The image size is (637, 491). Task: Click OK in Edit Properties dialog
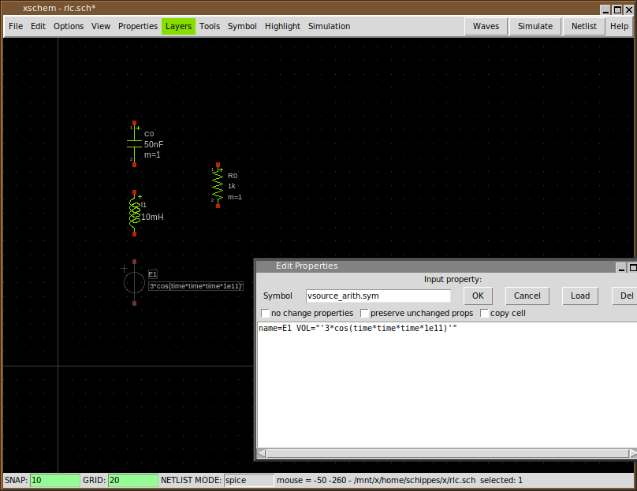(478, 296)
